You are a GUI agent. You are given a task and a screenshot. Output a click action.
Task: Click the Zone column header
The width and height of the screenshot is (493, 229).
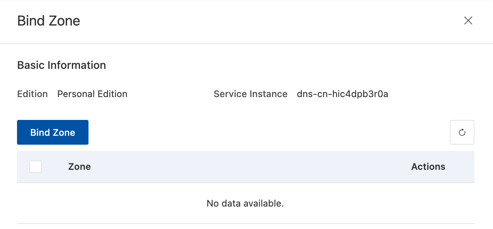point(79,167)
